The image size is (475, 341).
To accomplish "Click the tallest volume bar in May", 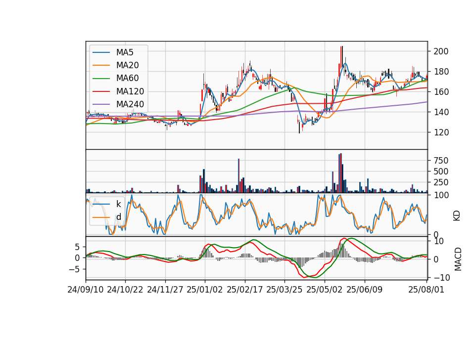I will click(341, 173).
